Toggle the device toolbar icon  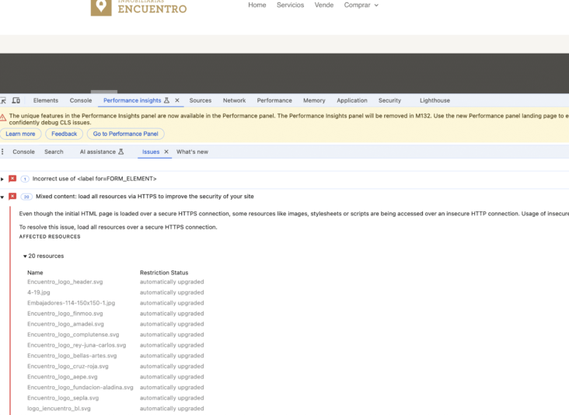click(16, 100)
